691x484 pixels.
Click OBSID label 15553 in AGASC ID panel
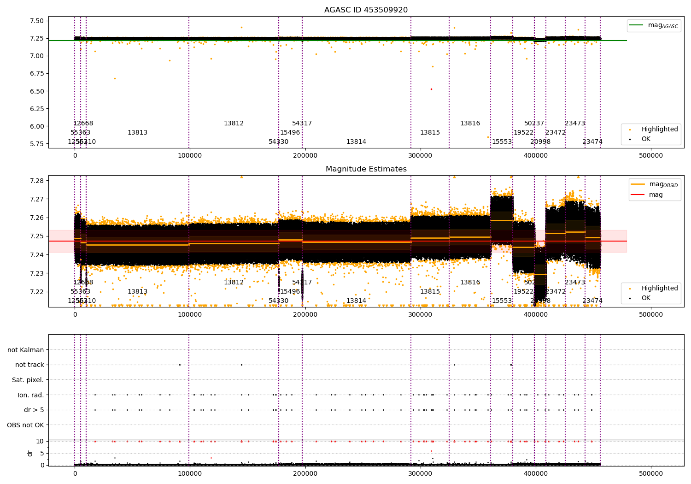point(502,142)
